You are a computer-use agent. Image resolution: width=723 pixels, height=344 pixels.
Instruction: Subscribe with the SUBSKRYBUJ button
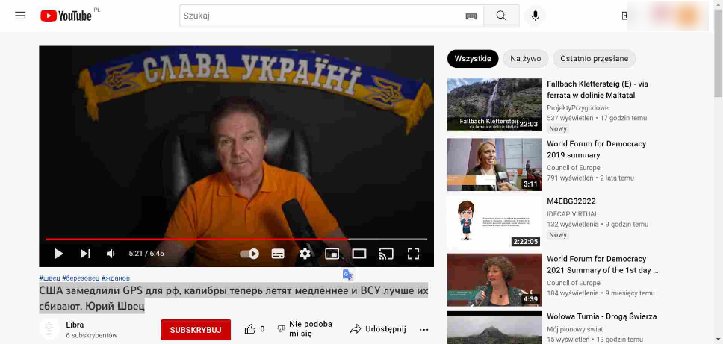pyautogui.click(x=196, y=330)
